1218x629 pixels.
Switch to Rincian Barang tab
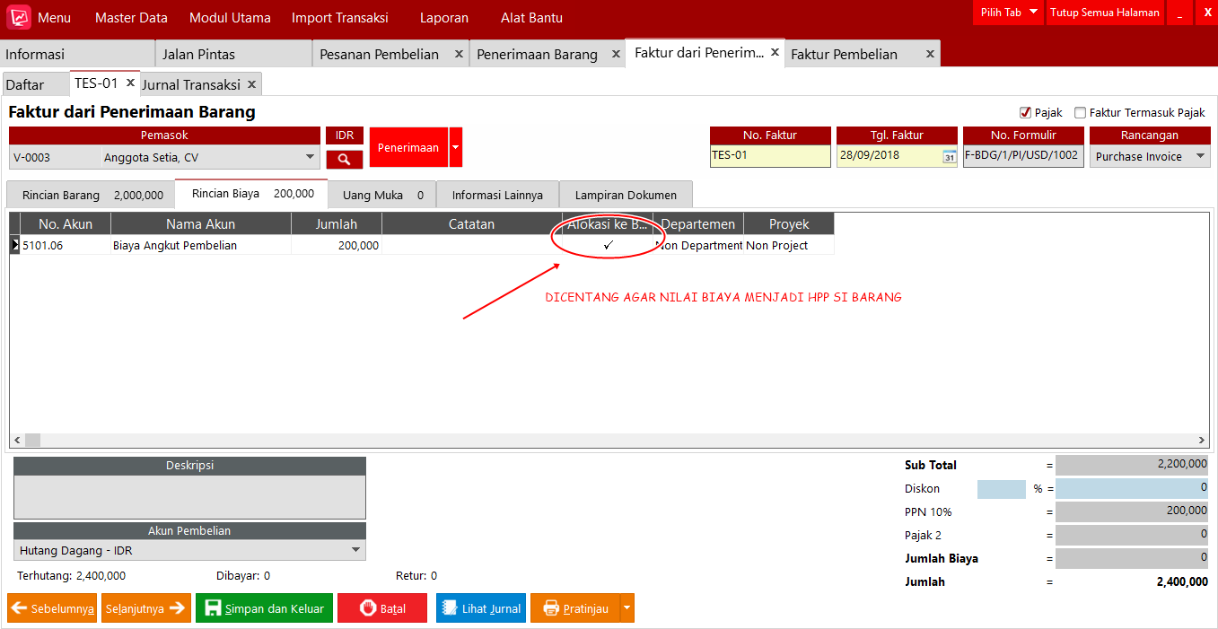tap(91, 195)
